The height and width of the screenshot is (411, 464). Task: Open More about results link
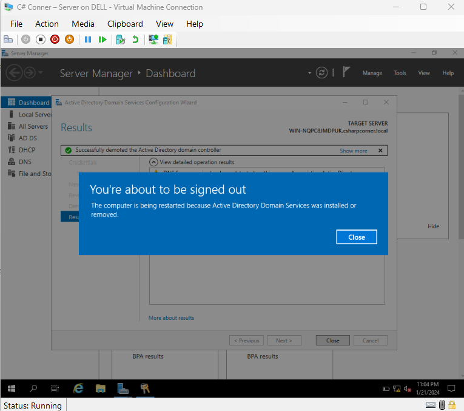coord(171,318)
